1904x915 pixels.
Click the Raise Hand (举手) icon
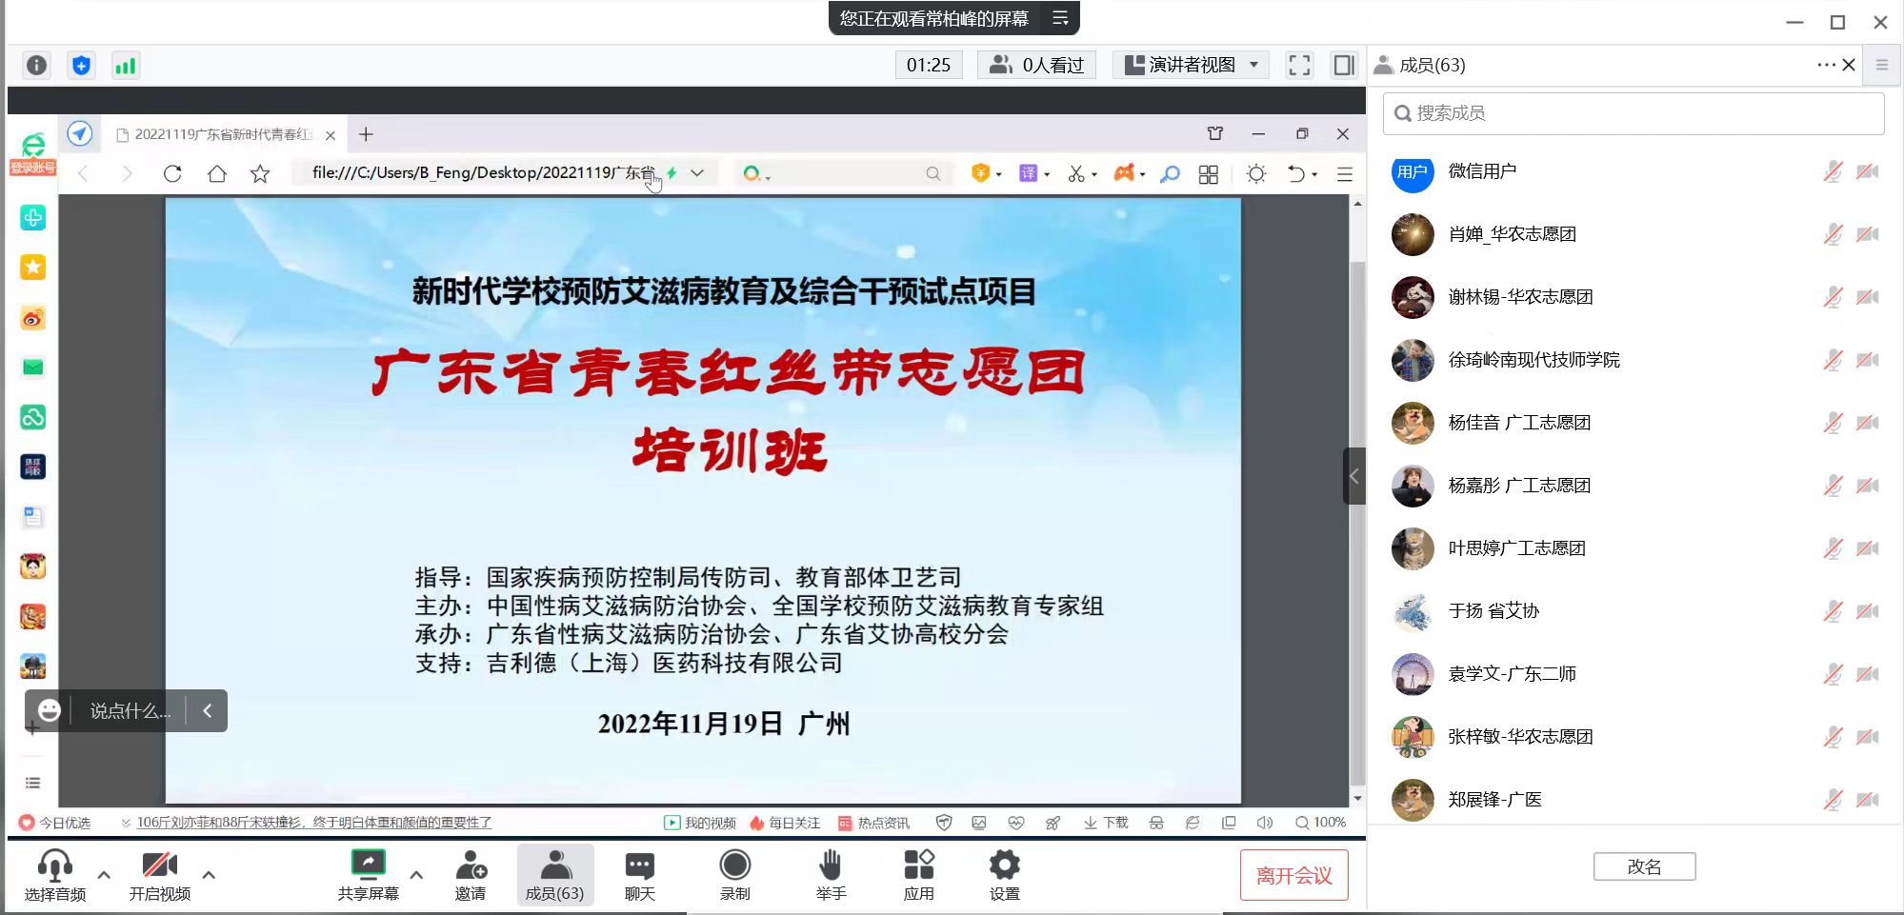click(x=830, y=874)
